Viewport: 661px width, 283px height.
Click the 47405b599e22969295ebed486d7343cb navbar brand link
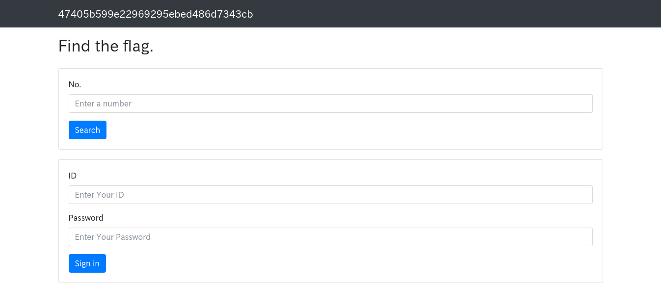(156, 14)
